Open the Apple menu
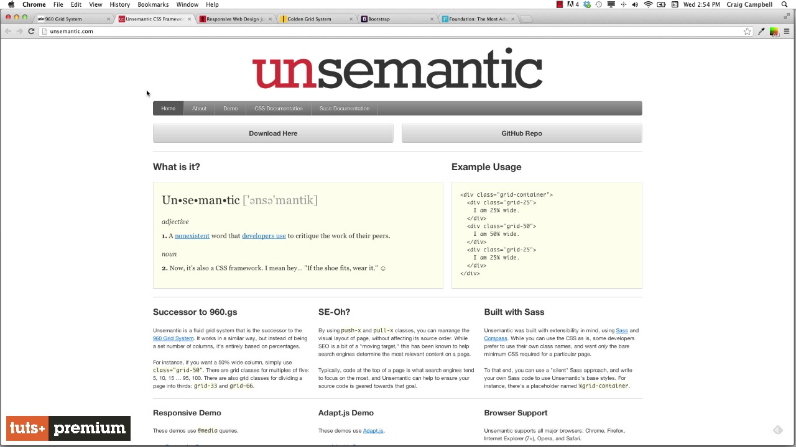 (11, 4)
